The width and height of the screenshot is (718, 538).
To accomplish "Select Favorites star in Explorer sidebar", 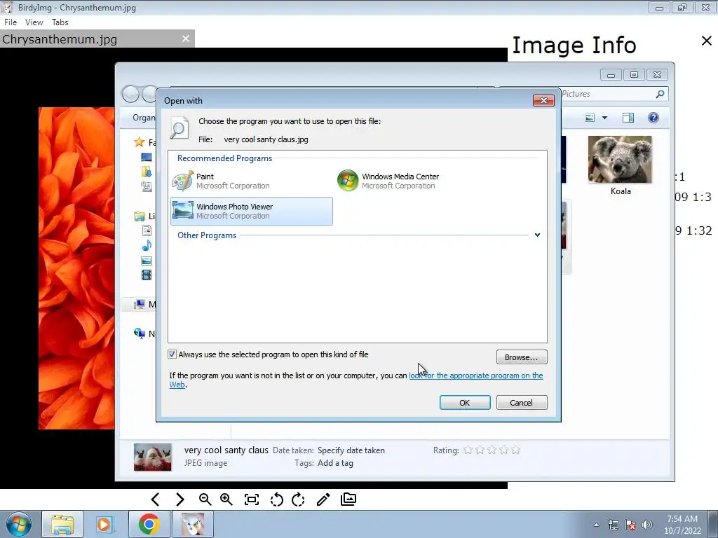I will [x=140, y=142].
